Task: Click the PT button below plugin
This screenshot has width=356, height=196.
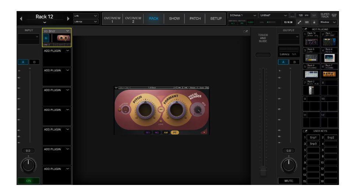Action: pos(175,132)
